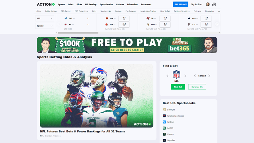Select TB +5.5 spread odds
254x143 pixels.
(x=165, y=18)
